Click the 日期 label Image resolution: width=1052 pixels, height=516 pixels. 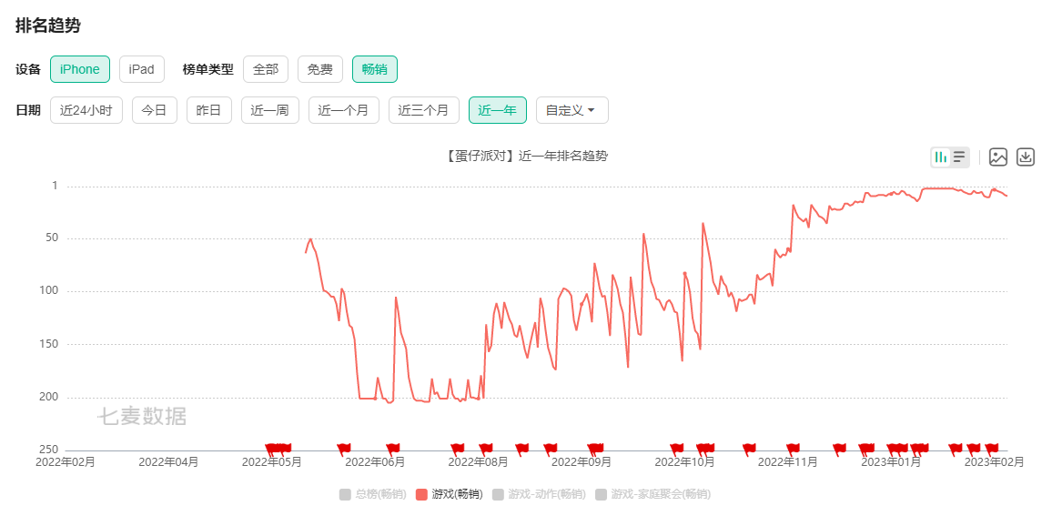pos(28,110)
